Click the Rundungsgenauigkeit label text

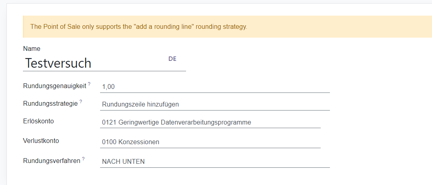[x=55, y=86]
